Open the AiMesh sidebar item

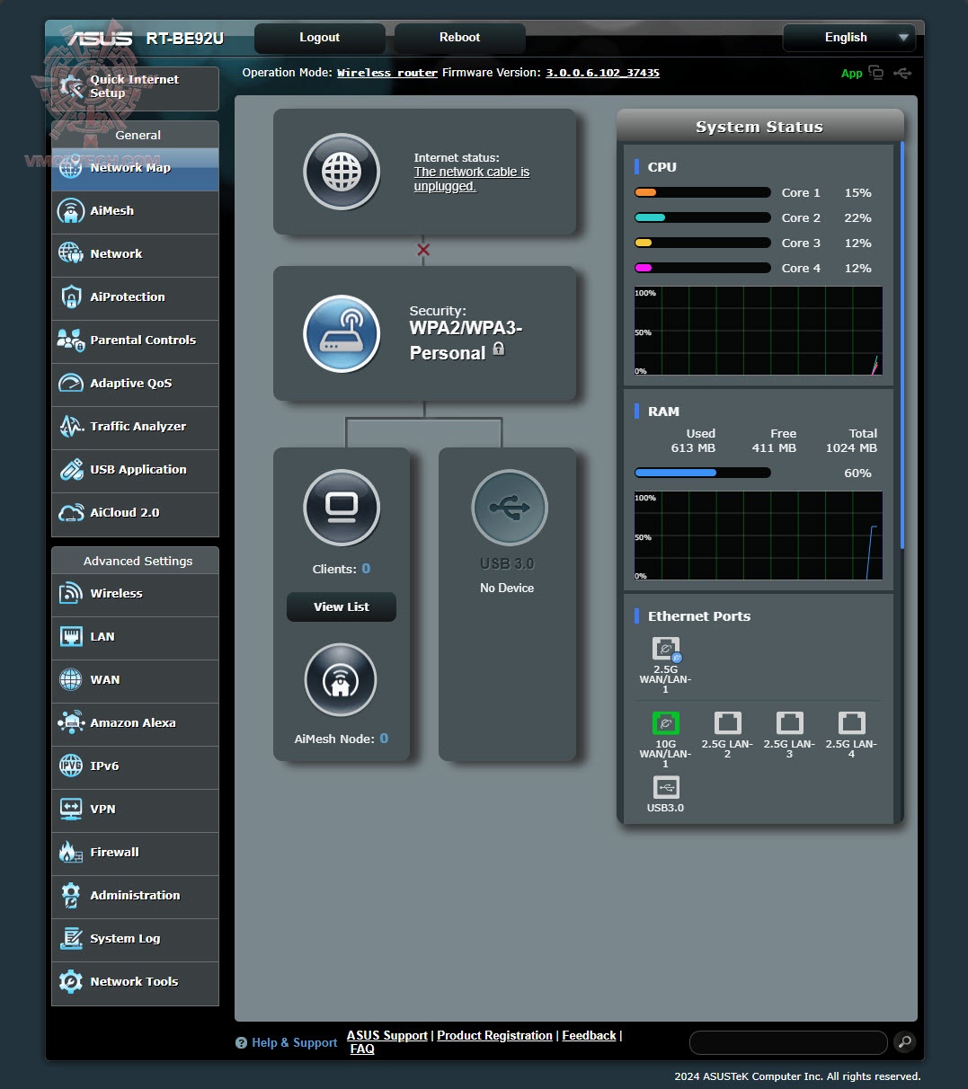135,212
